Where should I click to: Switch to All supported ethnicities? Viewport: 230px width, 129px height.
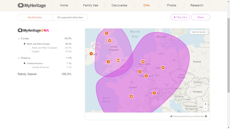pos(70,18)
